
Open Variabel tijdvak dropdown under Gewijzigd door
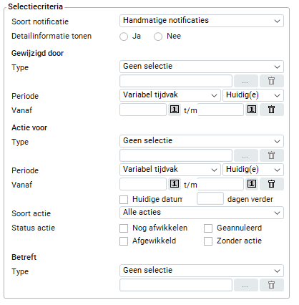tap(170, 95)
